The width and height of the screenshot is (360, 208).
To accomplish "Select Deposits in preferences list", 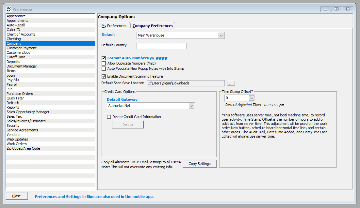I will (x=51, y=62).
